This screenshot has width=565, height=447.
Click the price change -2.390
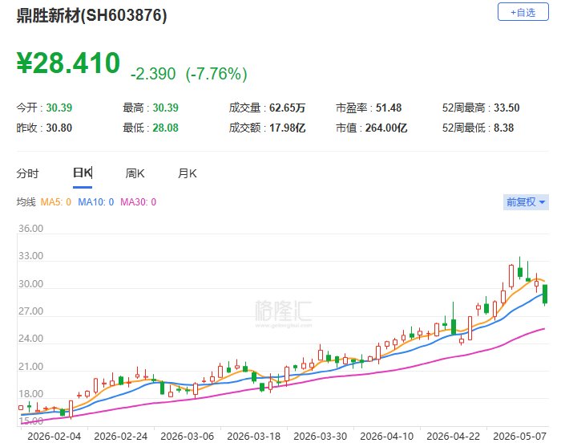pos(153,74)
